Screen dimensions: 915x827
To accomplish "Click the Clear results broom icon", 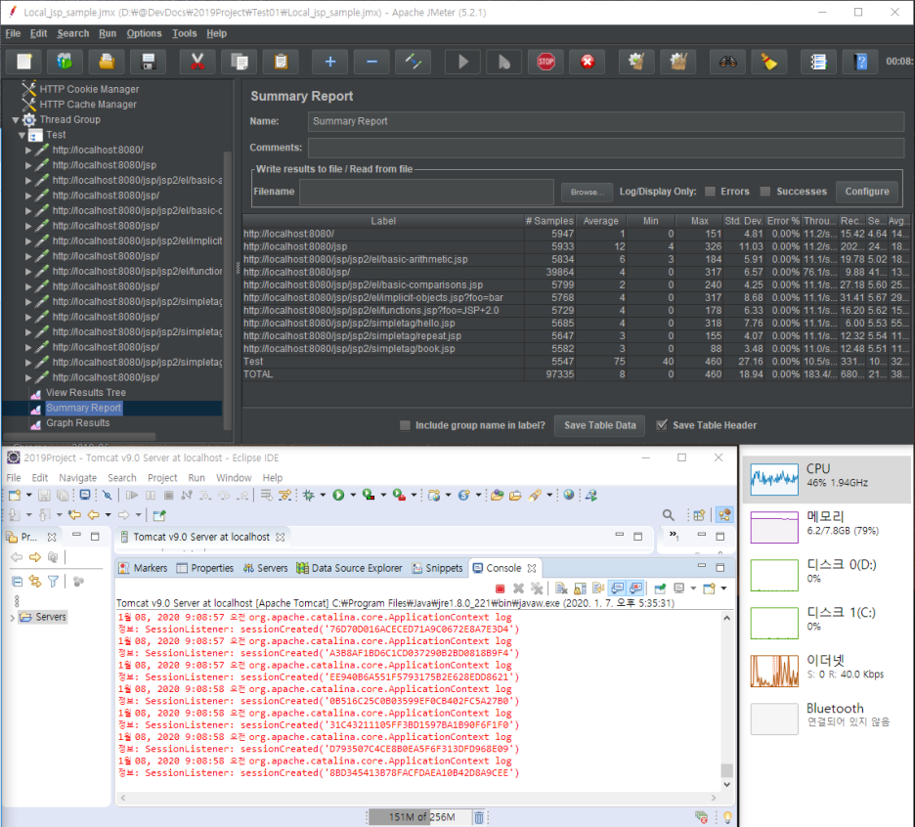I will [636, 62].
